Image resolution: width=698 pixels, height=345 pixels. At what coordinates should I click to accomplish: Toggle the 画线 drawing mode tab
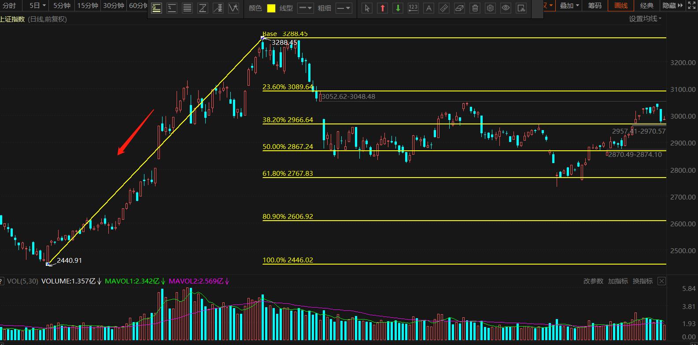(621, 5)
